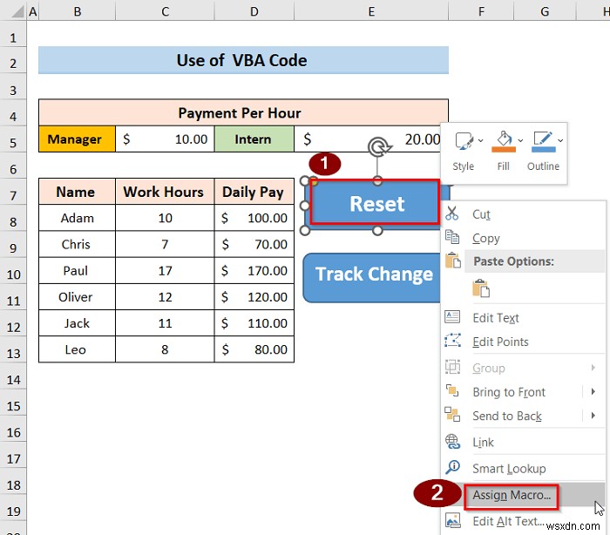Click Chris's work hours cell '7'
The image size is (610, 535).
point(165,244)
